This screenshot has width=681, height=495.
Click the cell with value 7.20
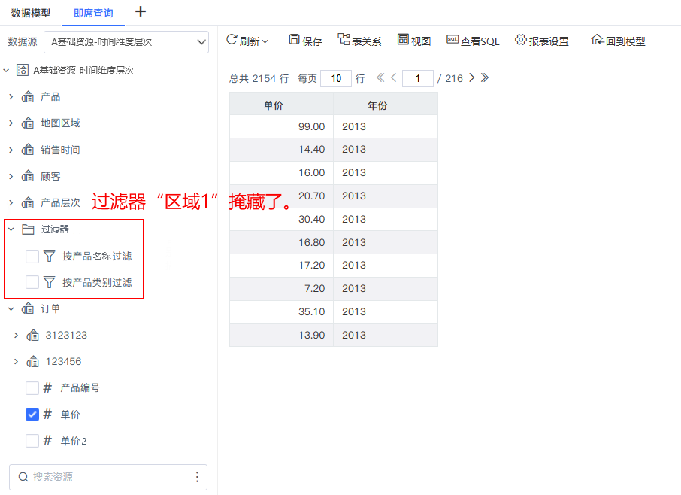click(281, 289)
